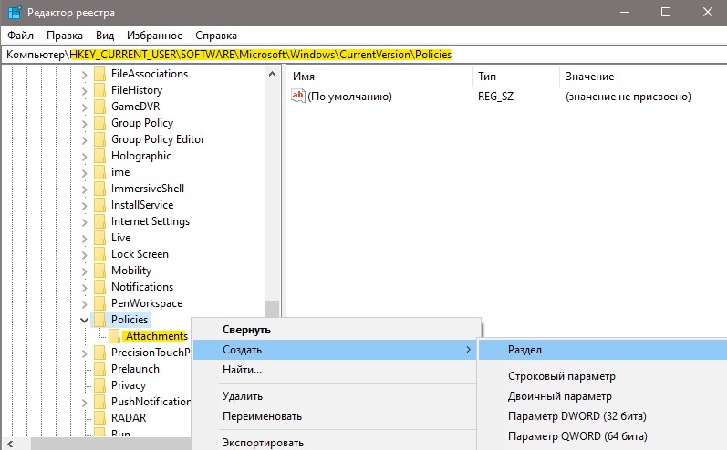The height and width of the screenshot is (450, 727).
Task: Expand the Lock Screen key
Action: click(x=85, y=255)
